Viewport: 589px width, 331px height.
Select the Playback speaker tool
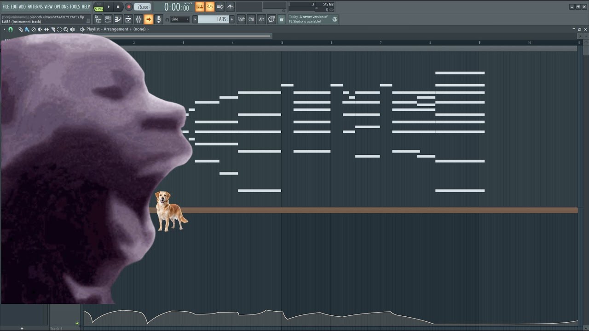[x=72, y=29]
